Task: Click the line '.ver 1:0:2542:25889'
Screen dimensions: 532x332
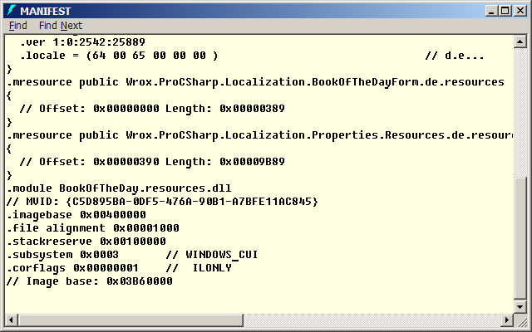Action: (82, 42)
